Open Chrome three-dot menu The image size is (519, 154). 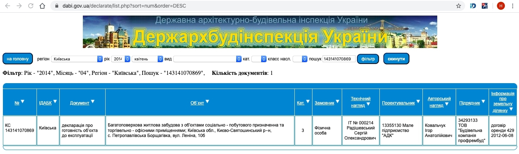[512, 6]
